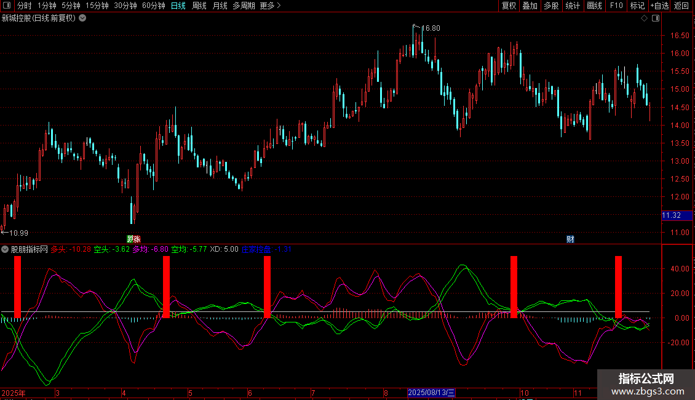
Task: Expand 更多 period options
Action: pyautogui.click(x=270, y=6)
